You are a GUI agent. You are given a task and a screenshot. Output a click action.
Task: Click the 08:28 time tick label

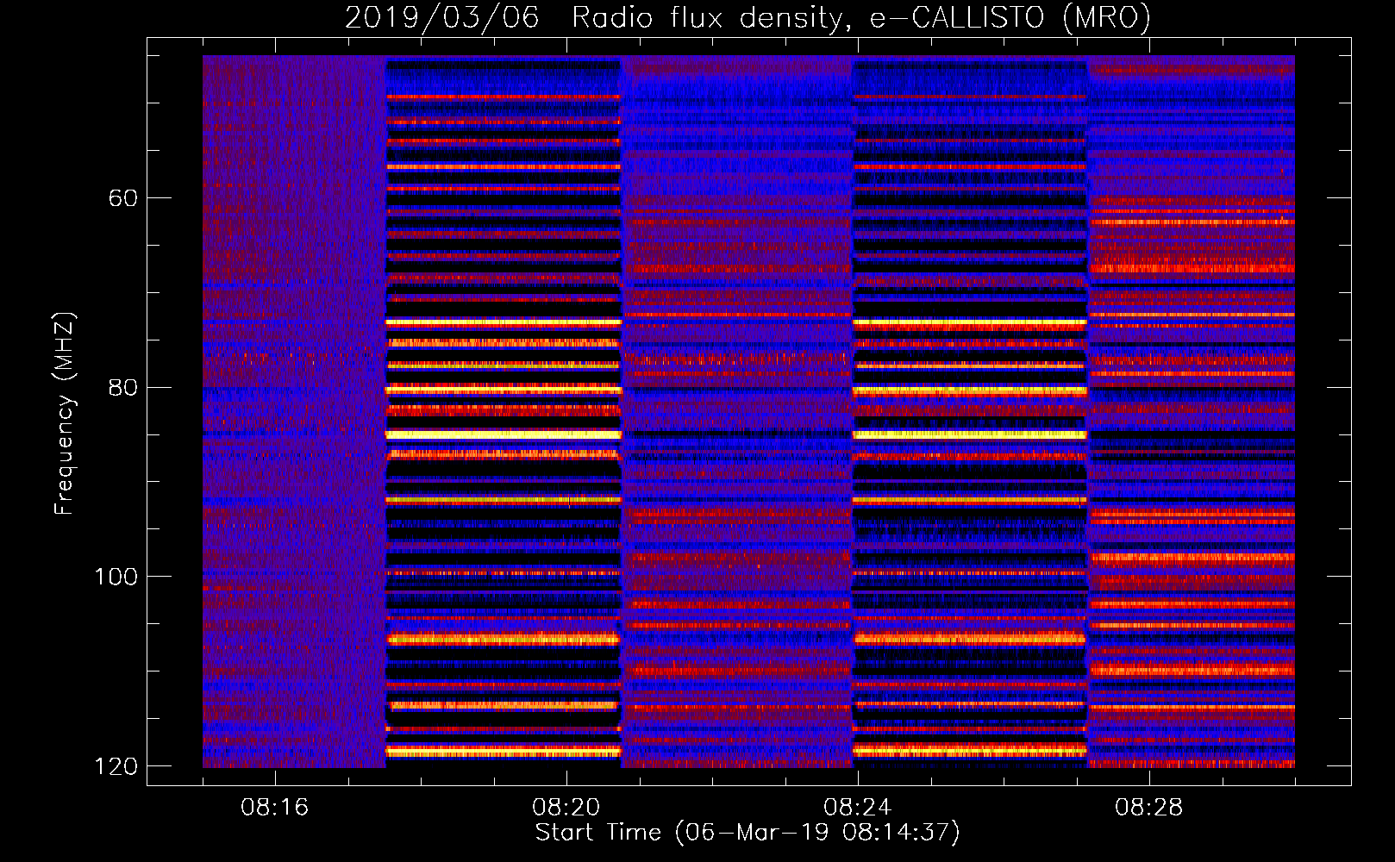coord(1149,807)
